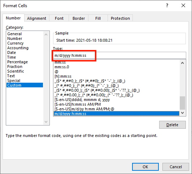Click the scrollbar thumb in the format type list

coord(183,103)
